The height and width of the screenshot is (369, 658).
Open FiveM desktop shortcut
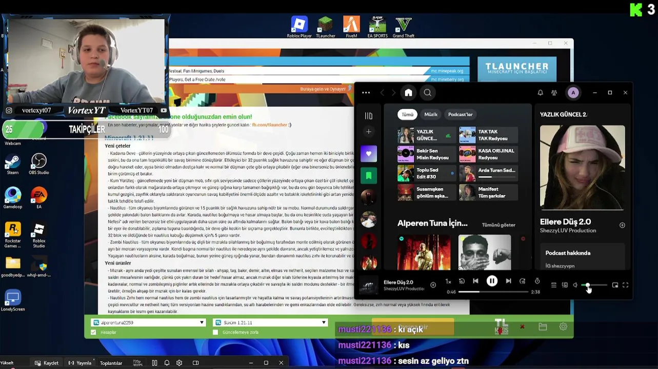[351, 27]
